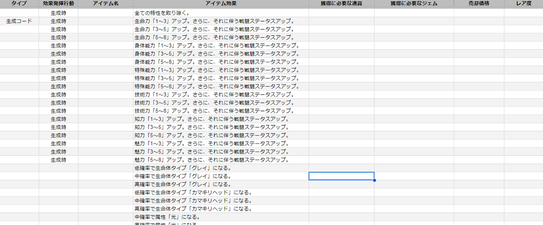The width and height of the screenshot is (543, 225).
Task: Click the 技術力「3~5」アップ effect cell
Action: (x=221, y=103)
